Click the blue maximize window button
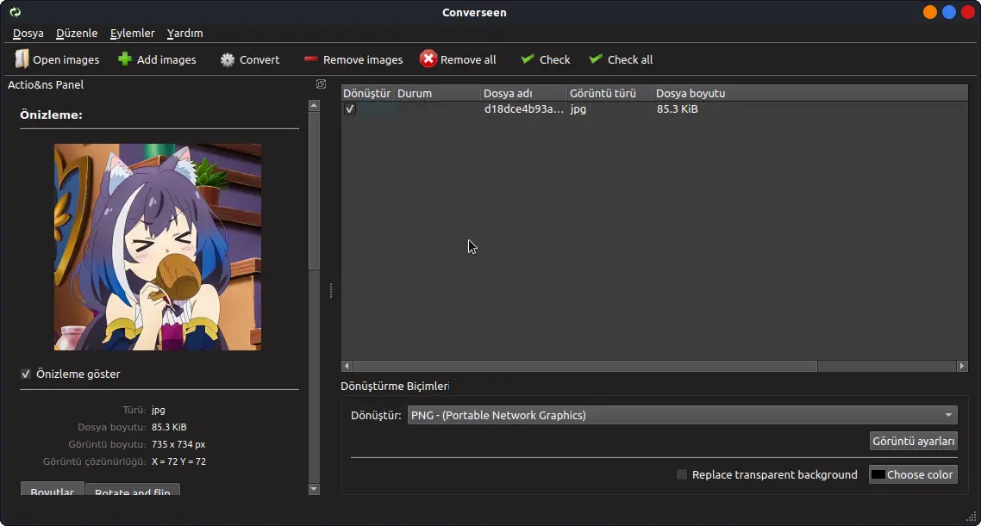The width and height of the screenshot is (981, 526). click(x=949, y=12)
